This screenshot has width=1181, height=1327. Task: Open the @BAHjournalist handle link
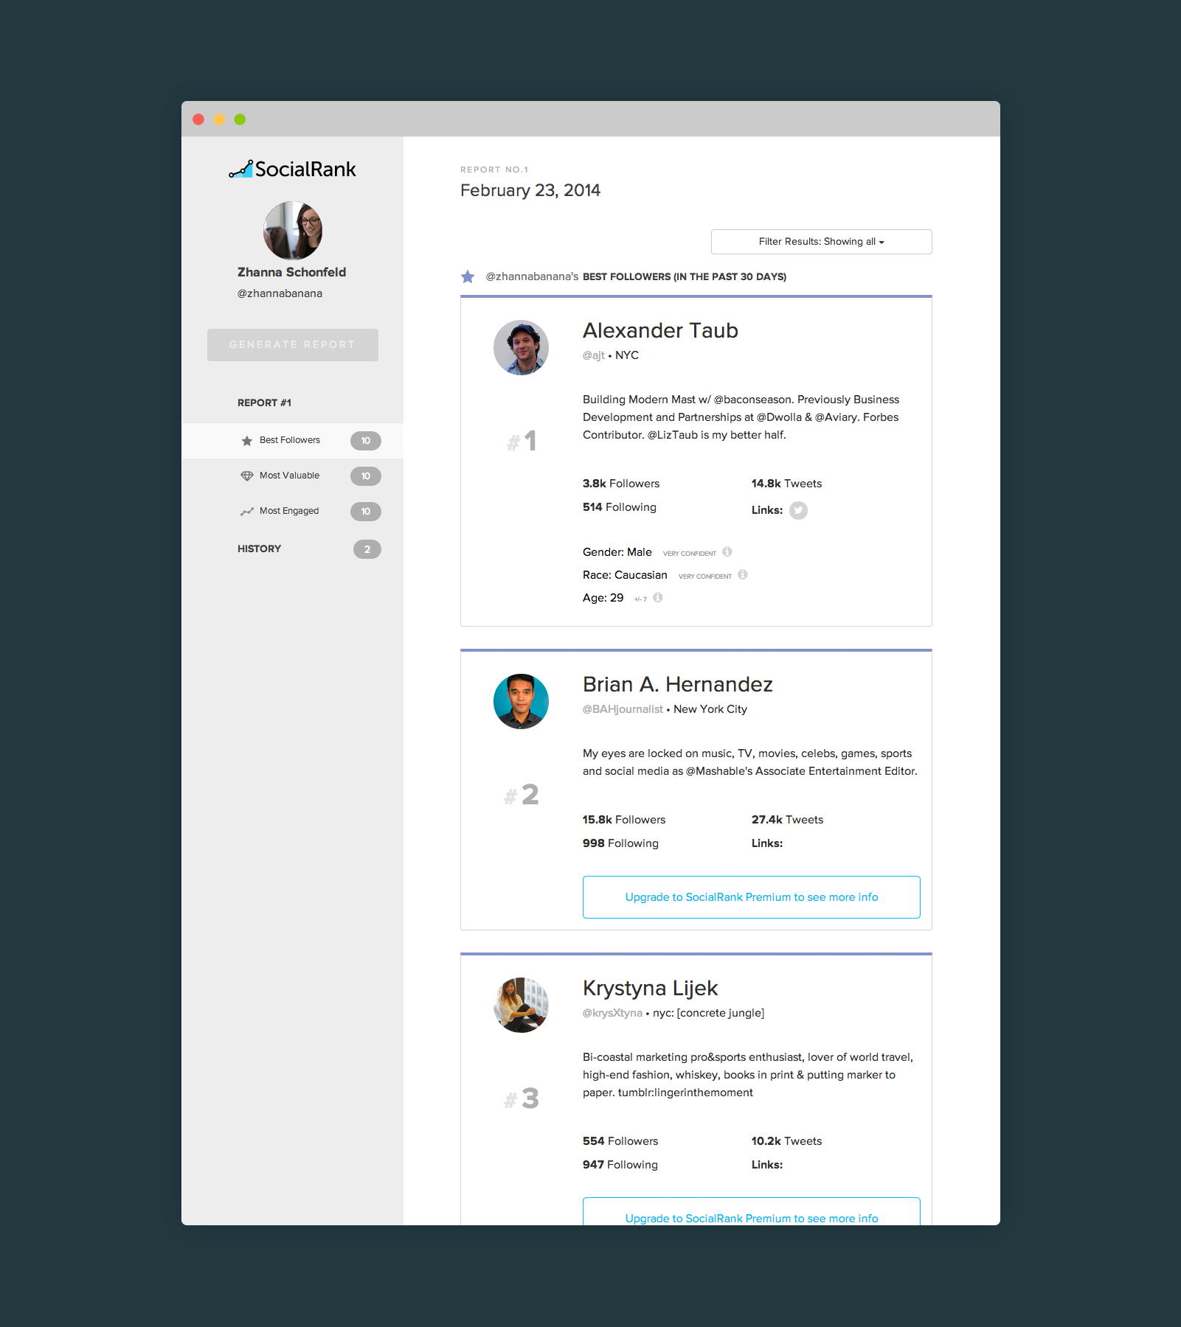(x=623, y=709)
